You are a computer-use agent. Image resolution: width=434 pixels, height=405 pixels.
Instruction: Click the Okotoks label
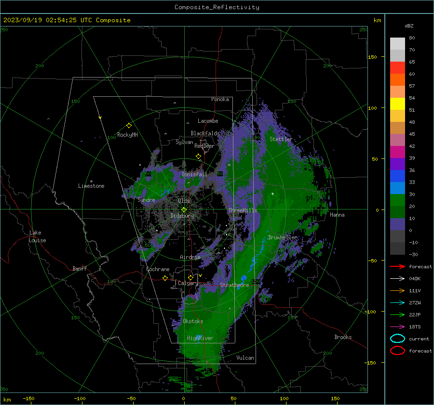[193, 321]
